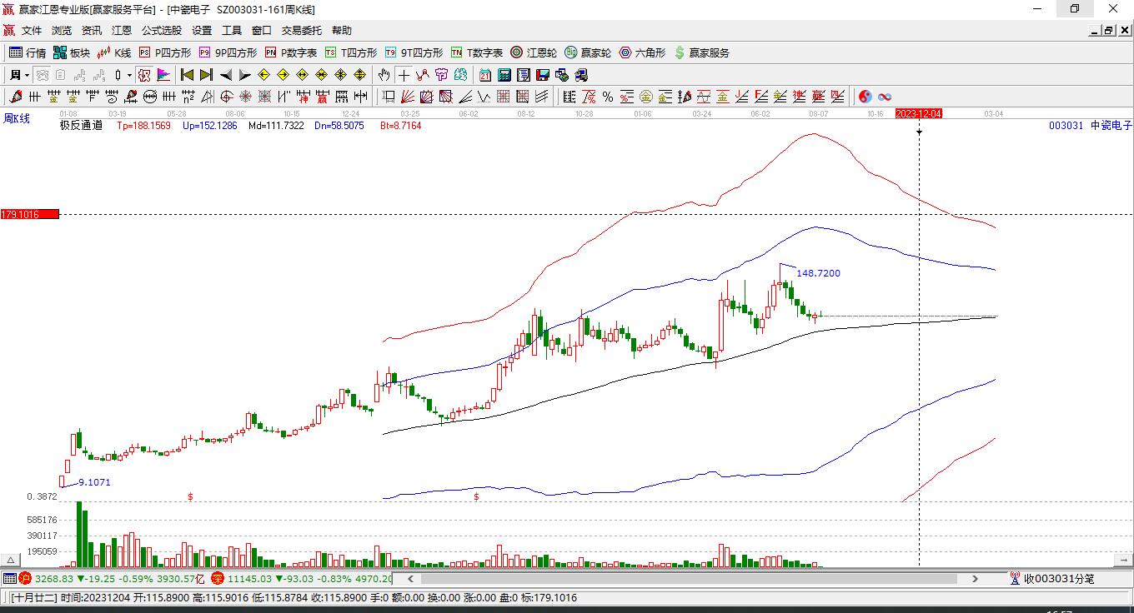Open the 公式选股 menu

tap(162, 31)
